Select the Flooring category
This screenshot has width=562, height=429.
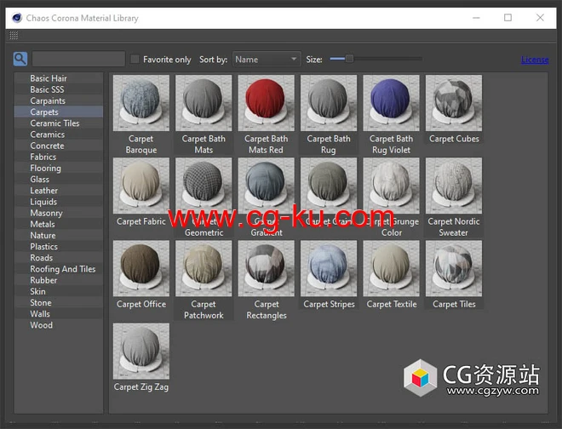coord(59,168)
